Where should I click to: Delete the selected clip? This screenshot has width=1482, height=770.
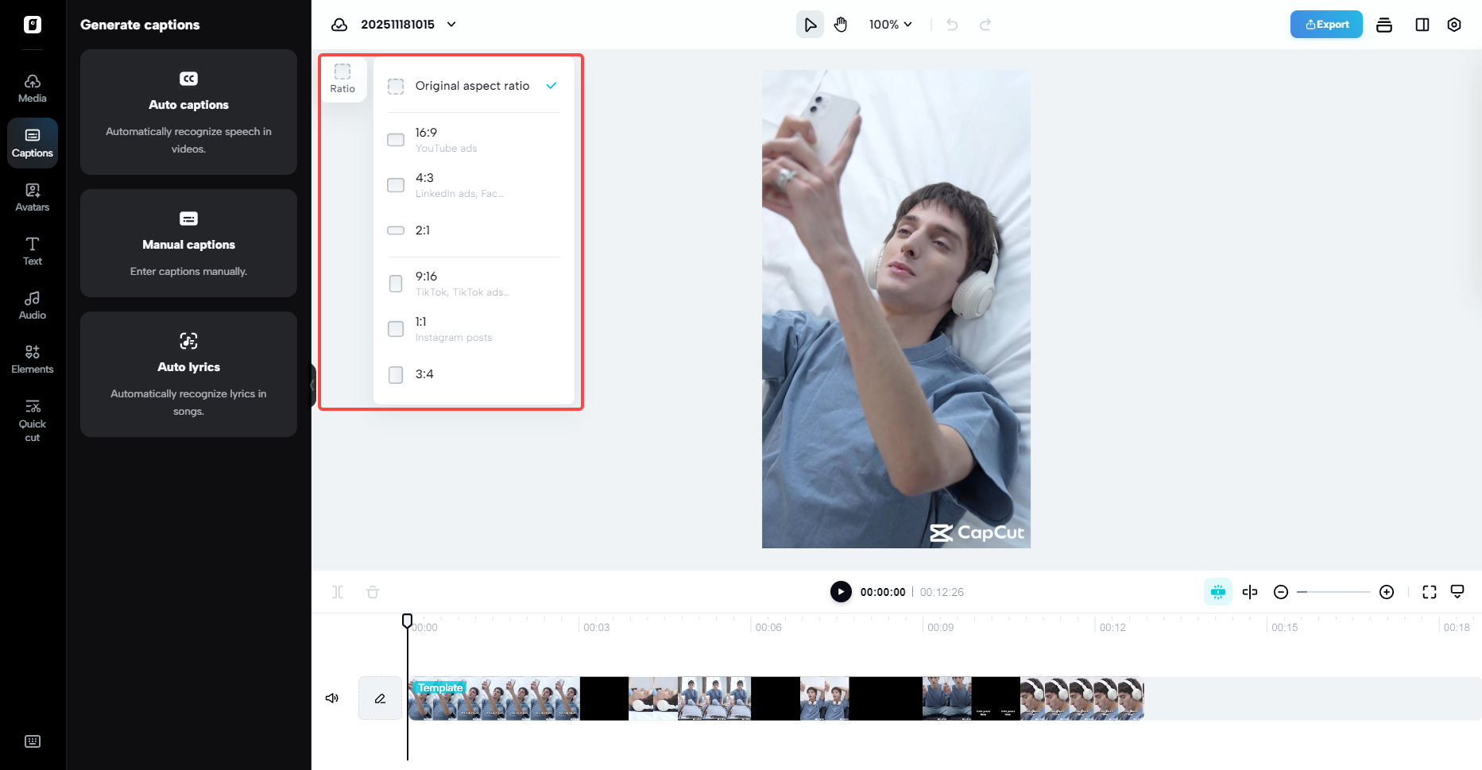(373, 592)
